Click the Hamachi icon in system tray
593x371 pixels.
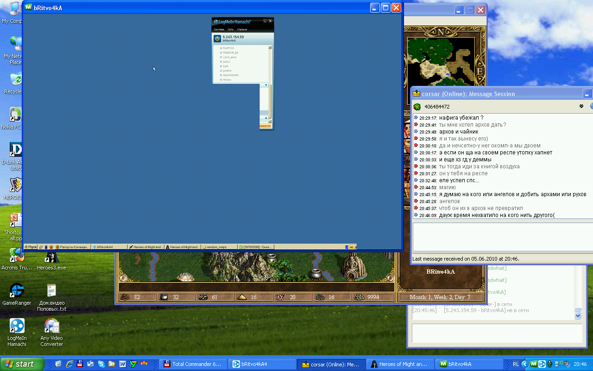(542, 364)
